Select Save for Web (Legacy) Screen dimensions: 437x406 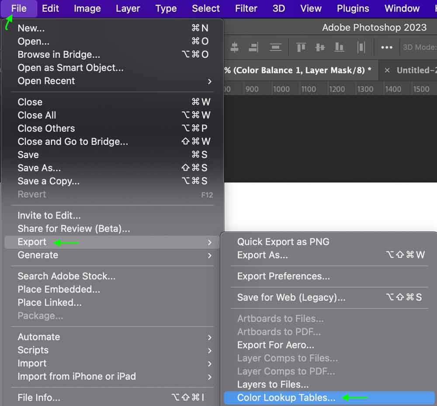[x=291, y=298]
